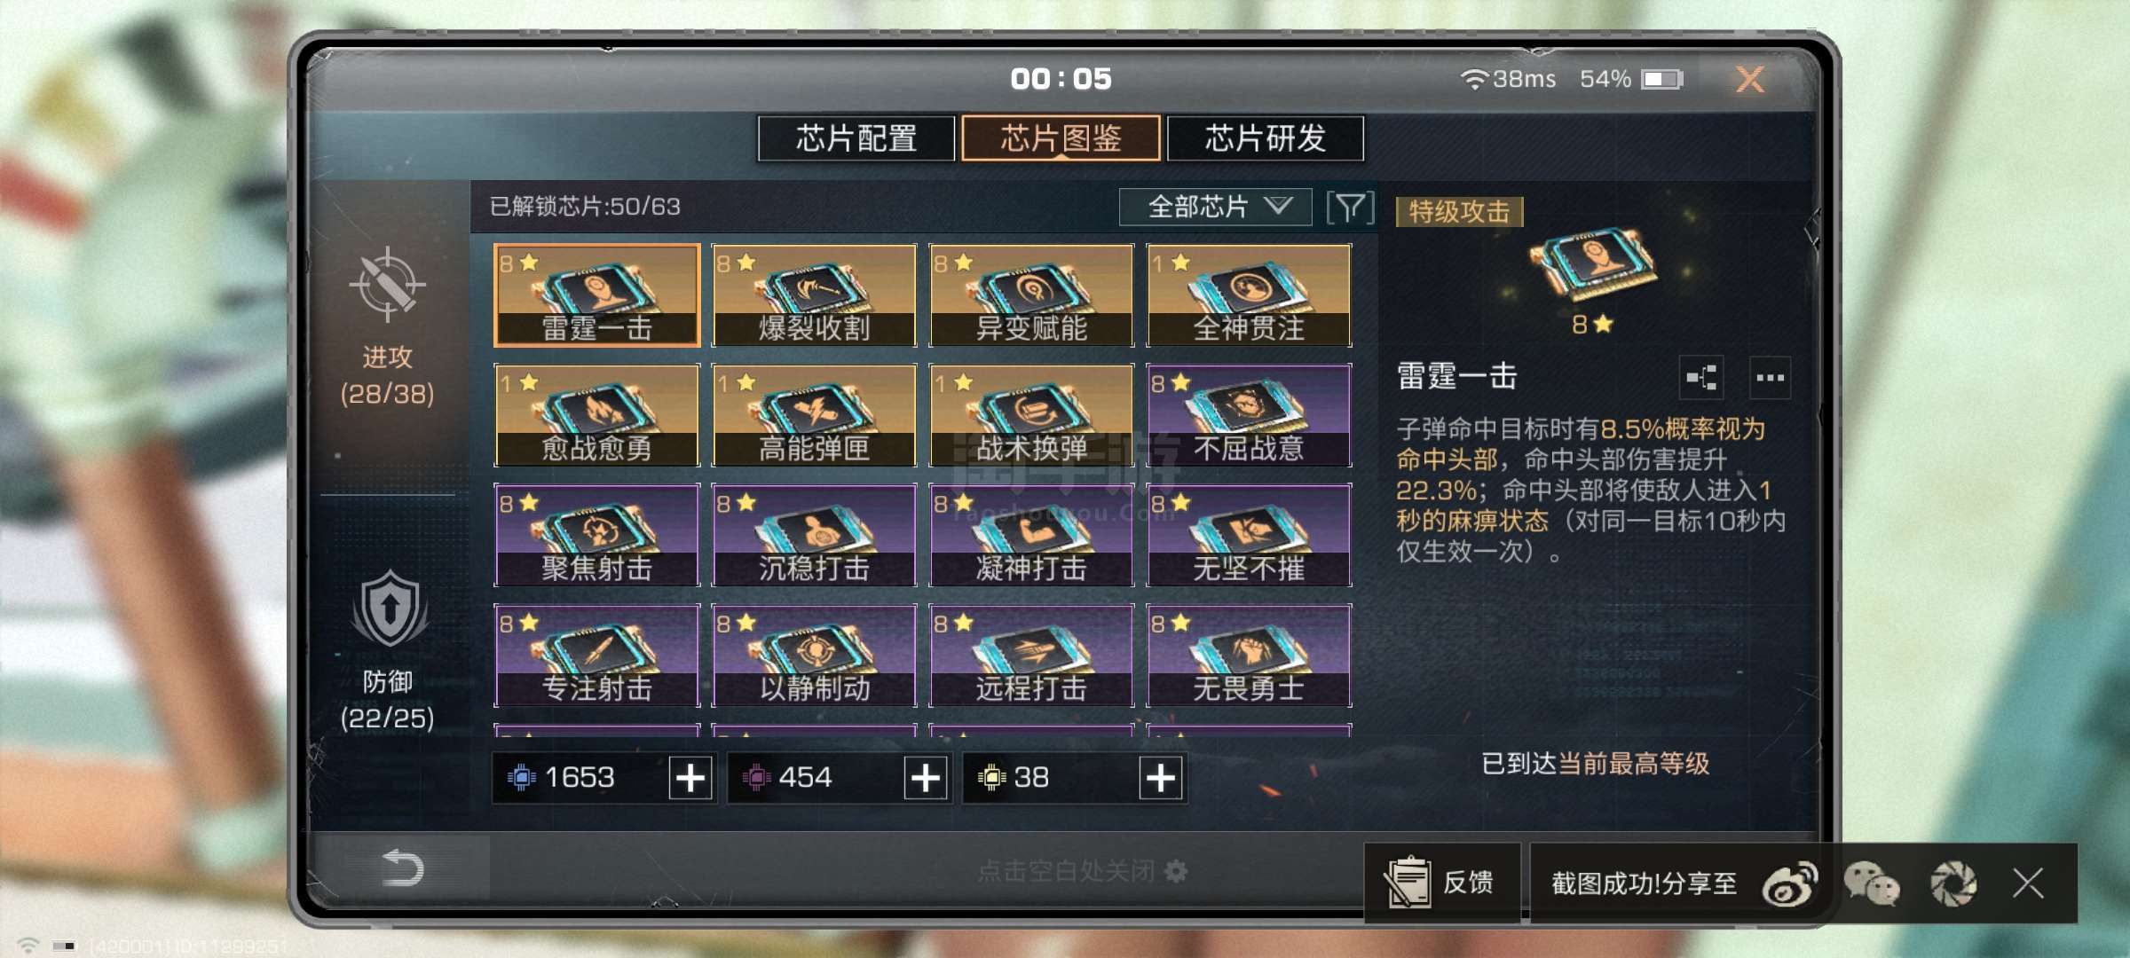Open the 反馈 feedback button

(x=1442, y=883)
